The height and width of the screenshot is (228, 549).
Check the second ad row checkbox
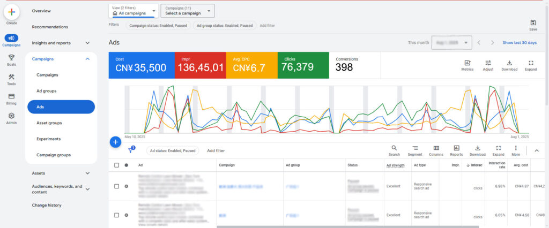coord(117,215)
